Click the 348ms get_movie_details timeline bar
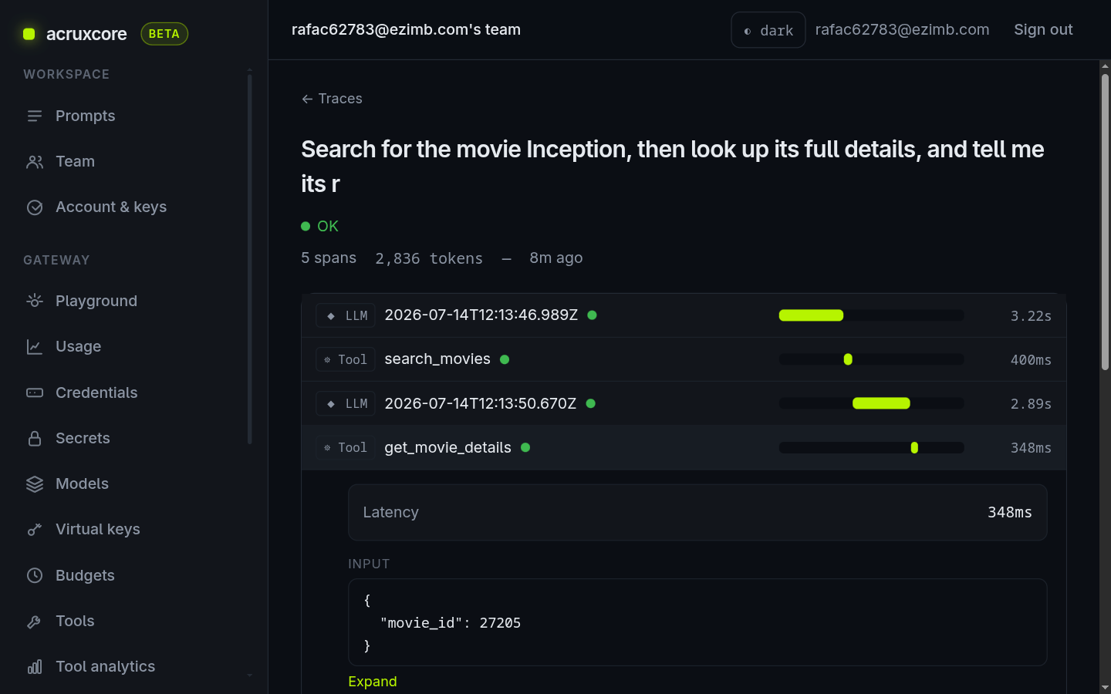 (x=914, y=447)
